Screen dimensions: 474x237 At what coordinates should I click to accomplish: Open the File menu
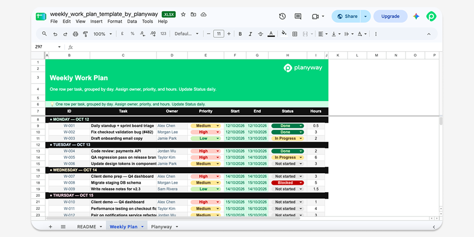point(54,21)
